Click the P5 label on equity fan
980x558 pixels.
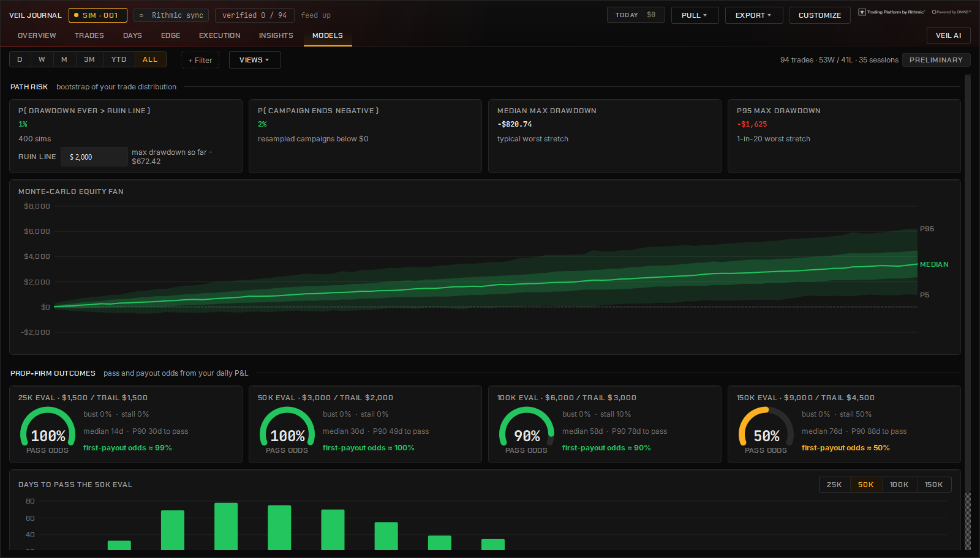click(924, 295)
